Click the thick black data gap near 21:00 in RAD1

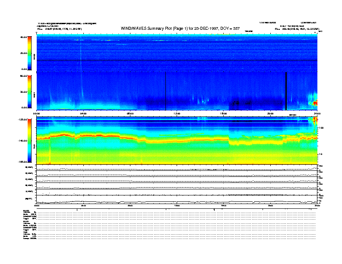tap(286, 91)
